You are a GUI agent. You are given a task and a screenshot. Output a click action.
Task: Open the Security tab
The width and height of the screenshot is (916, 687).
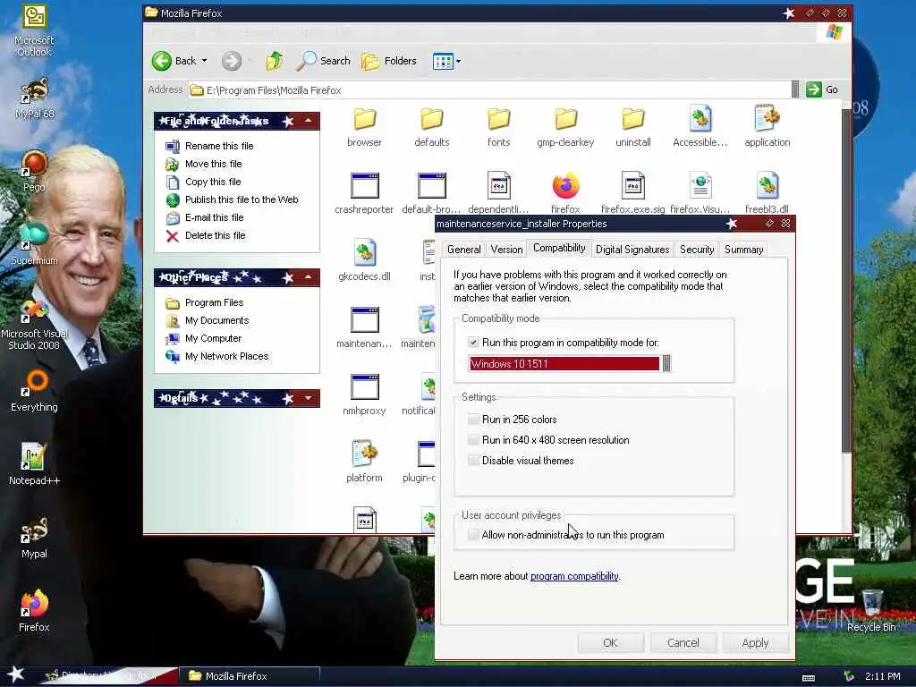tap(697, 250)
